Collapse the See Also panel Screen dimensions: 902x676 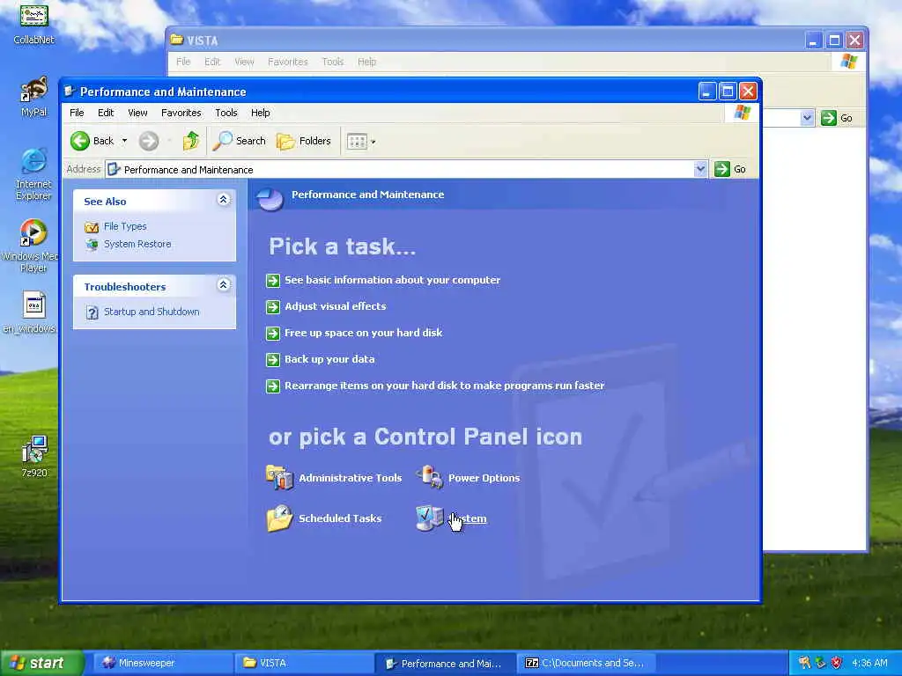224,200
